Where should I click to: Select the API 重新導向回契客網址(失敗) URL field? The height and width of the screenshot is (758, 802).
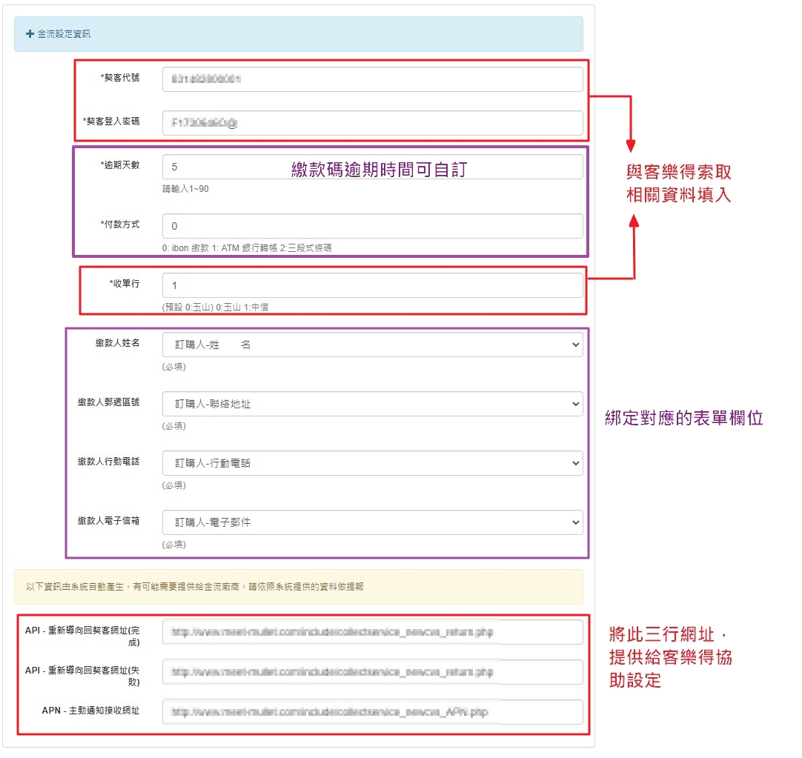click(372, 672)
